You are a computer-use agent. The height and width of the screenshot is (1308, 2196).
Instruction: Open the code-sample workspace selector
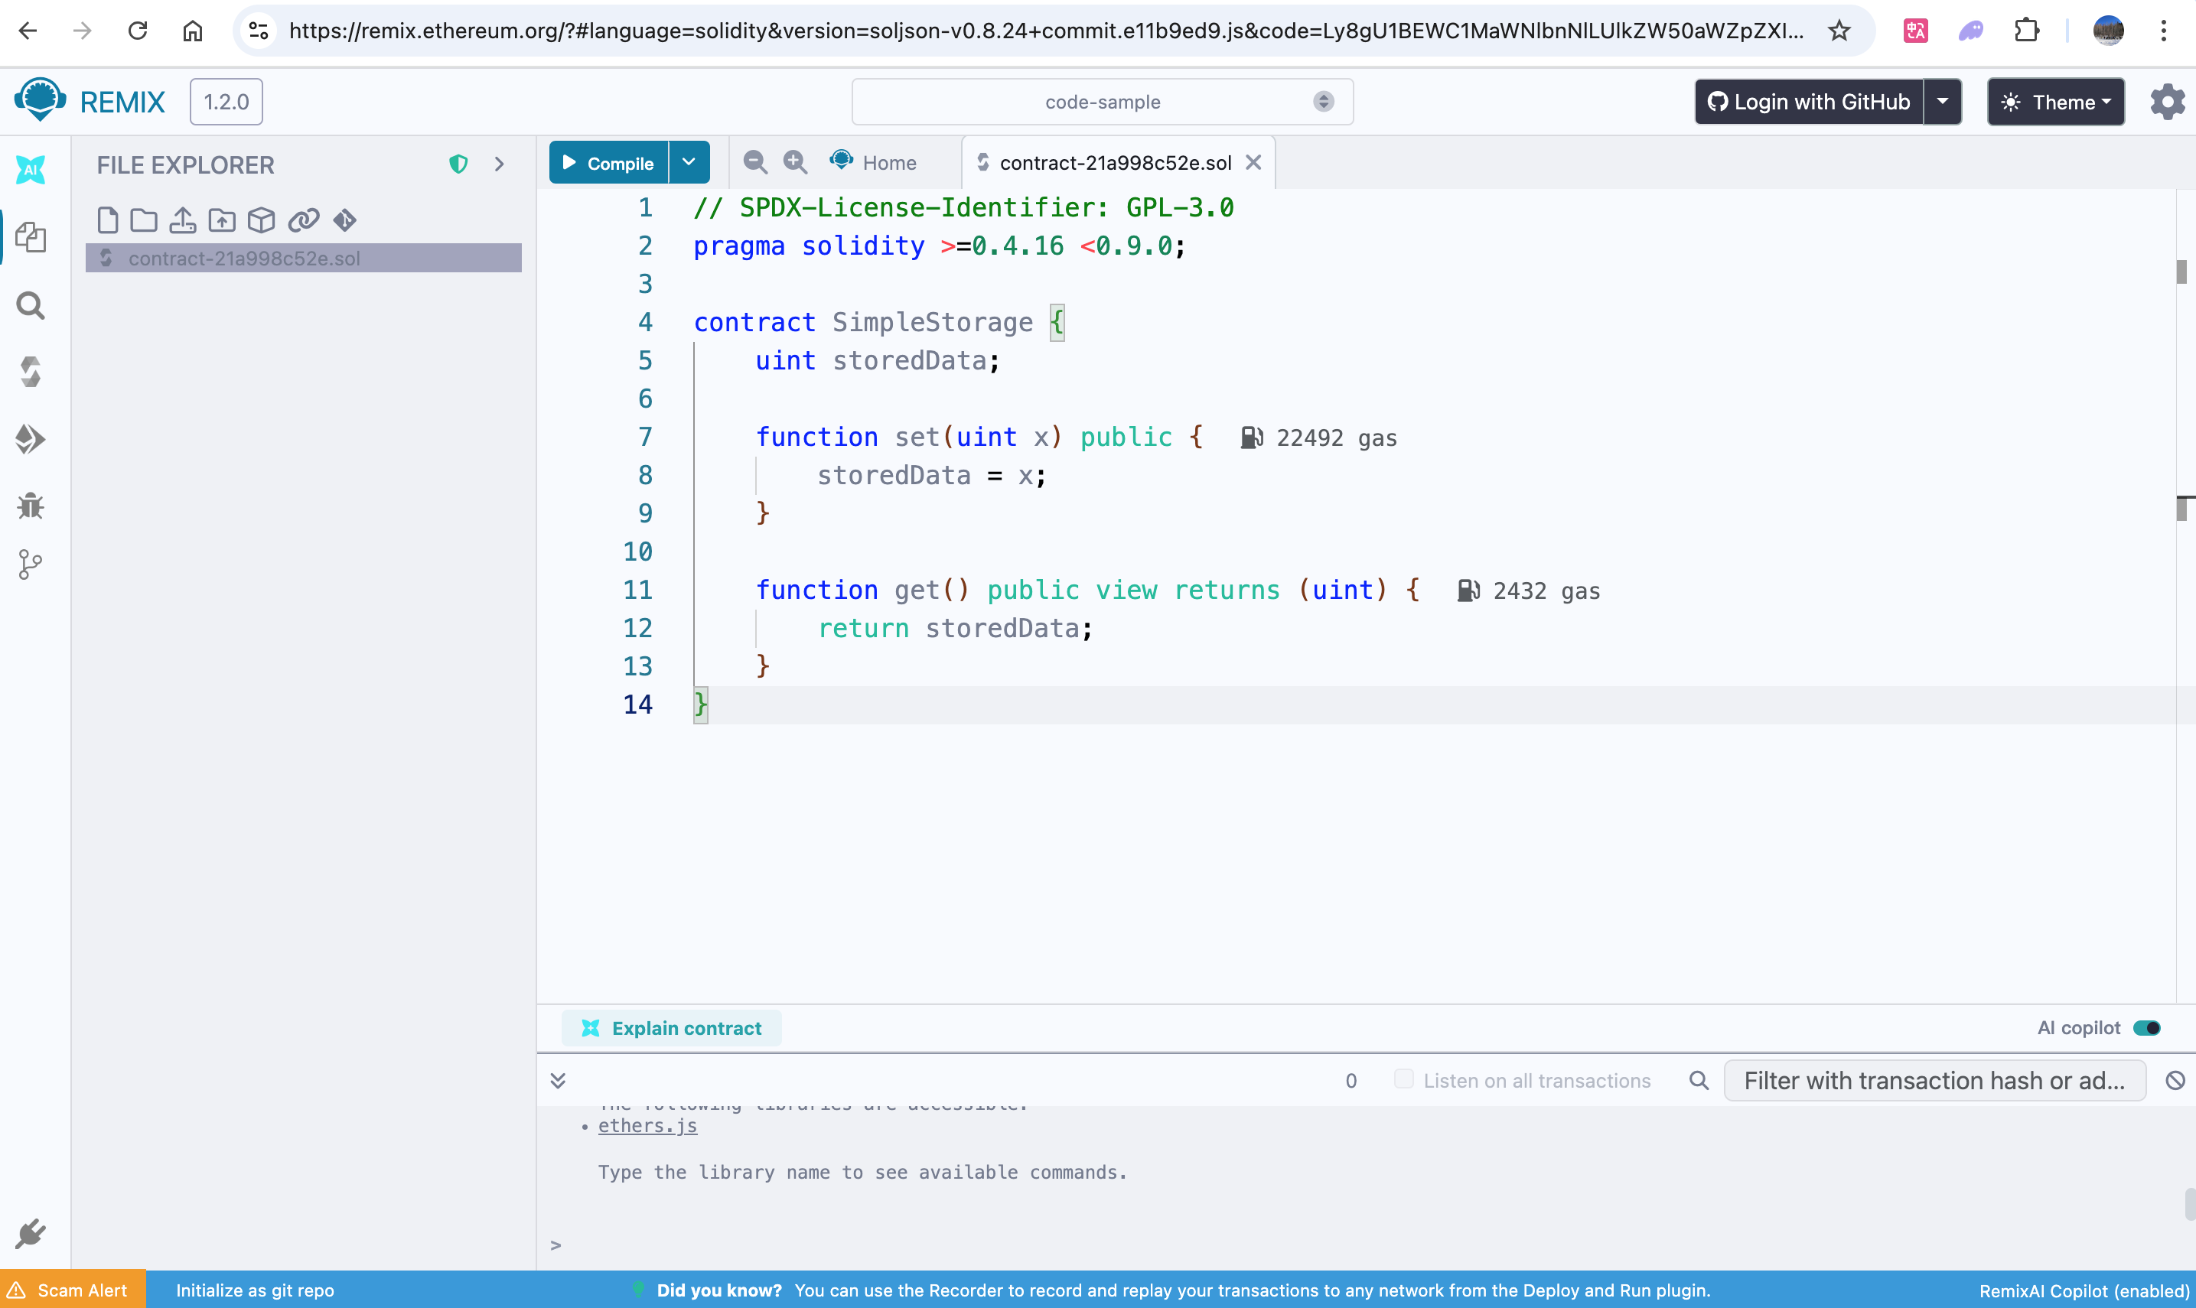[x=1102, y=102]
